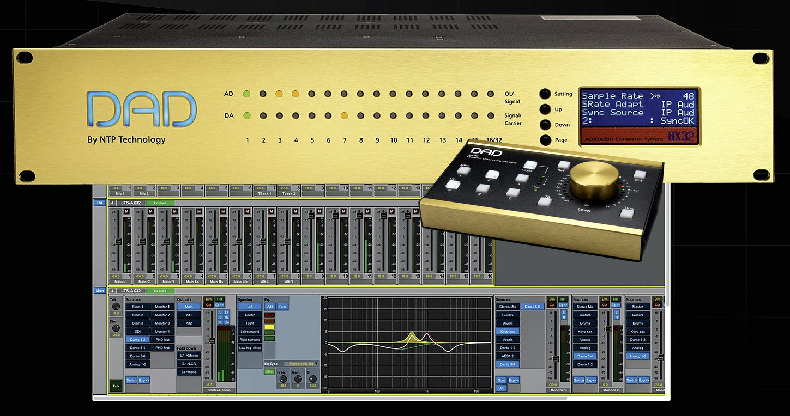
Task: Toggle the Rs speaker channel button
Action: click(x=226, y=317)
